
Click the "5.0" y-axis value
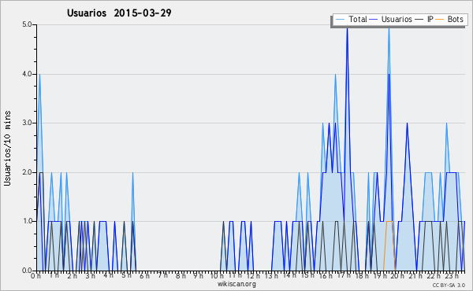[x=27, y=24]
